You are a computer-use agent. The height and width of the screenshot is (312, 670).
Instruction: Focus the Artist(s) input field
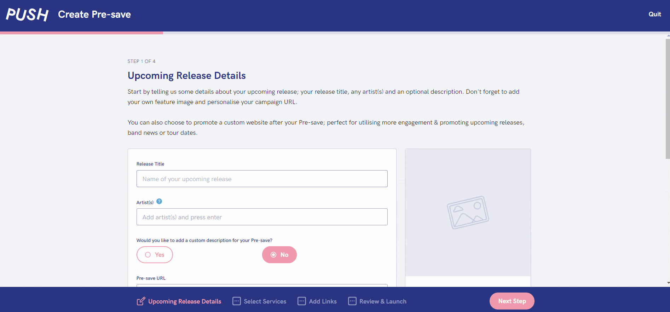pyautogui.click(x=262, y=217)
